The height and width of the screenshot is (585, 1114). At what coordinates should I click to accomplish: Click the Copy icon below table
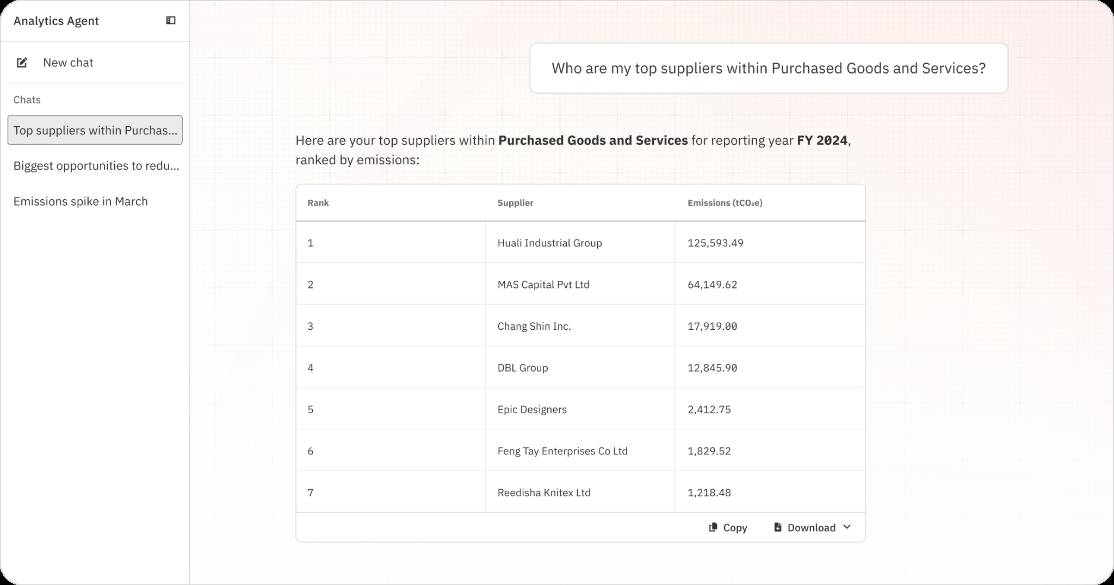713,527
